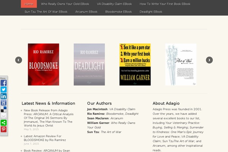Screen dimensions: 228x152
Task: Open Book Review: ARCANUM by Sean post
Action: coord(47,150)
